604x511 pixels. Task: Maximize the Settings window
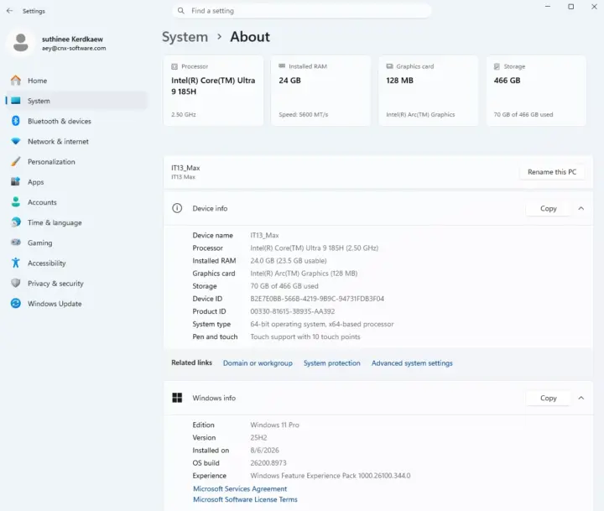point(571,7)
